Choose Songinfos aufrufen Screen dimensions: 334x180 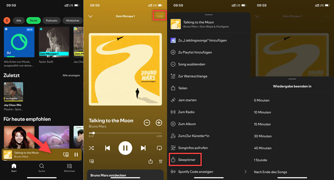coord(193,148)
